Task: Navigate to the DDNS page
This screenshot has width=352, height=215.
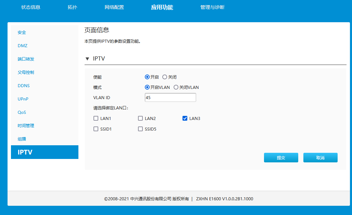Action: coord(23,85)
